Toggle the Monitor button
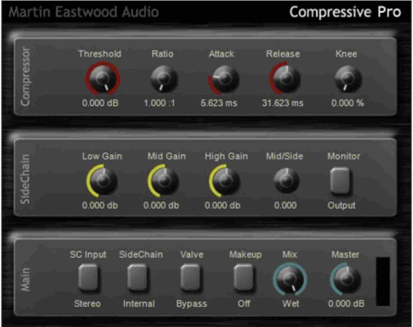The image size is (413, 327). point(340,180)
